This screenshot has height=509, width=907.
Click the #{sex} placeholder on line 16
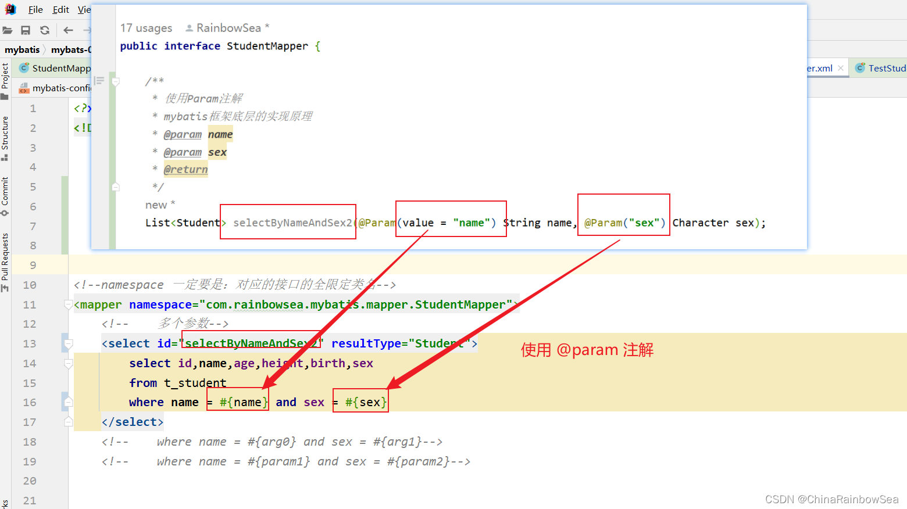pos(366,402)
